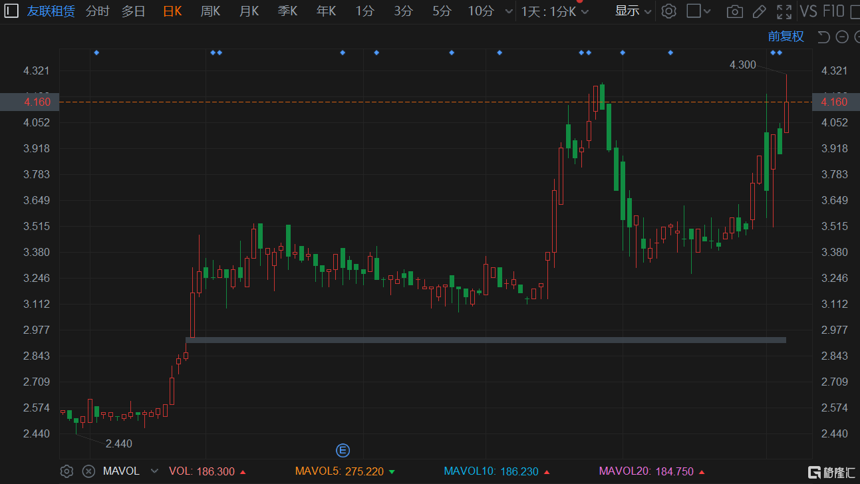This screenshot has width=860, height=484.
Task: Expand more minute intervals dropdown arrow
Action: point(509,11)
